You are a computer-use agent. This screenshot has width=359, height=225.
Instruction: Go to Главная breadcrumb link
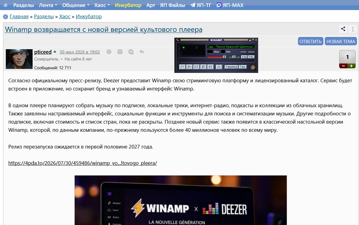coord(19,16)
